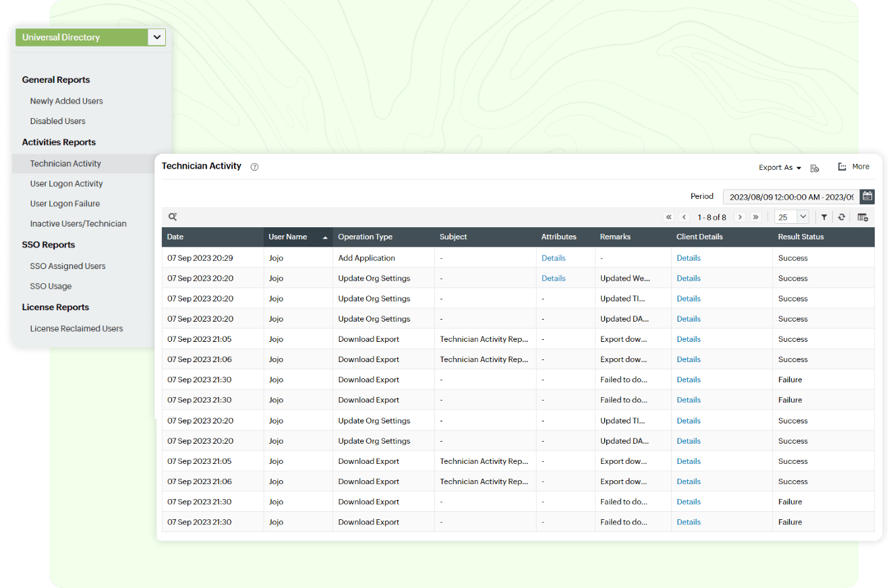Open the page size 25 dropdown

click(790, 217)
